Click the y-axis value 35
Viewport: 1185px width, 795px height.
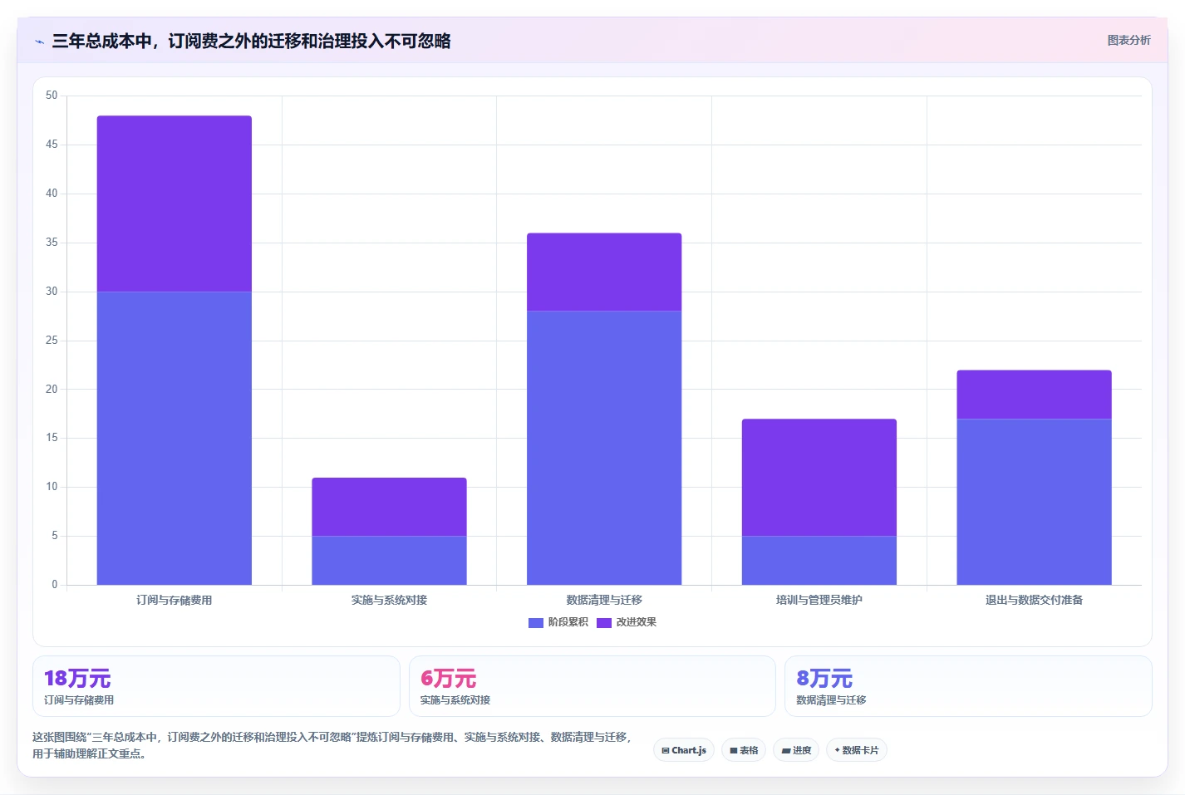(x=52, y=243)
